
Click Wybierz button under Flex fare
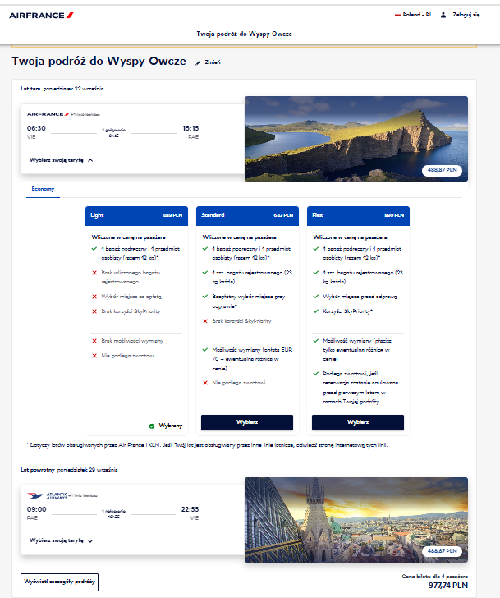pyautogui.click(x=358, y=422)
